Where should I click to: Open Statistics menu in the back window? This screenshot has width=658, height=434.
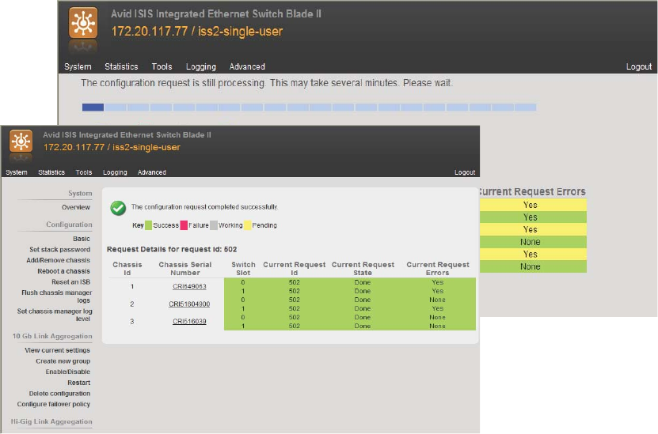coord(121,66)
